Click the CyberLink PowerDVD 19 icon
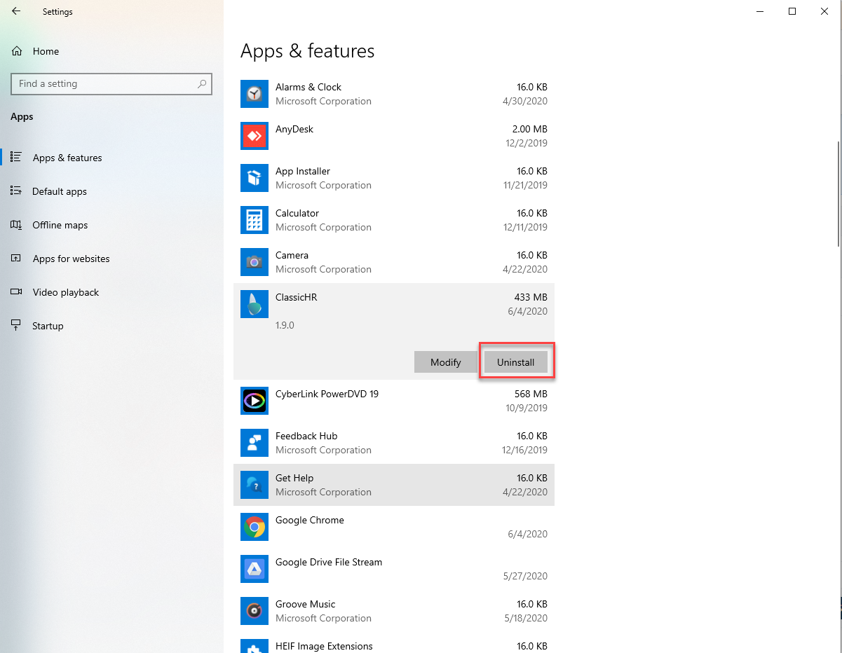The height and width of the screenshot is (653, 842). [x=254, y=401]
